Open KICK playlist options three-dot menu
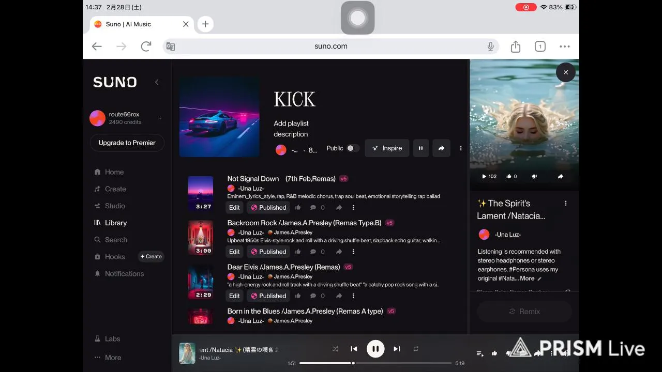Image resolution: width=662 pixels, height=372 pixels. coord(461,148)
